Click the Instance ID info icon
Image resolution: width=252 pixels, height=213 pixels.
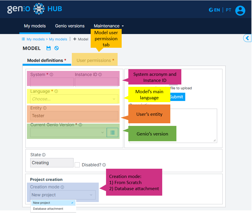point(100,75)
